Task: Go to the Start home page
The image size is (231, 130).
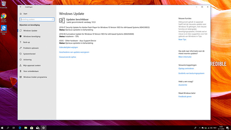Action: click(25, 13)
